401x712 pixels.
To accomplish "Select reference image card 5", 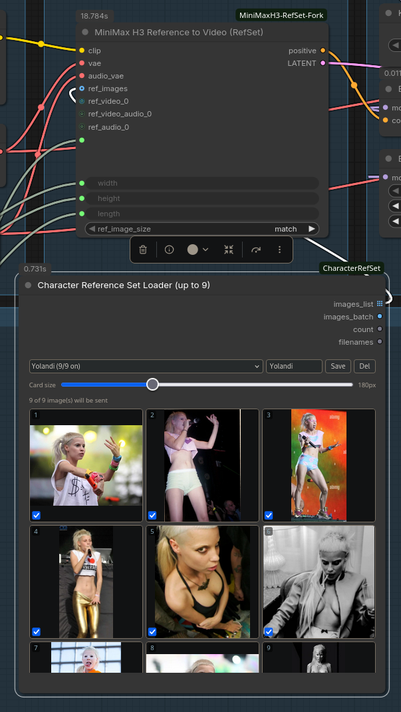I will point(202,582).
